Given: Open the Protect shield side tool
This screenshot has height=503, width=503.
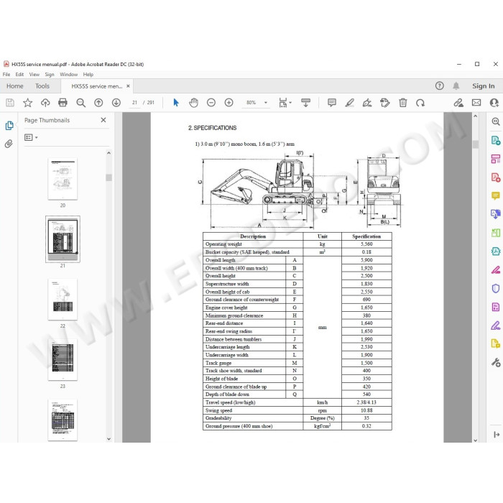Looking at the screenshot, I should click(x=496, y=288).
